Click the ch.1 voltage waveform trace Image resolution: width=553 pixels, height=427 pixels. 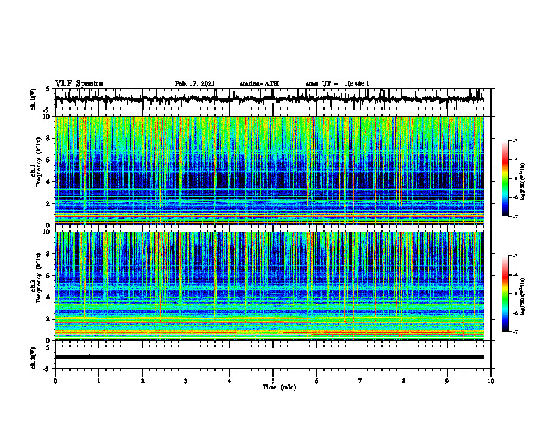coord(270,100)
